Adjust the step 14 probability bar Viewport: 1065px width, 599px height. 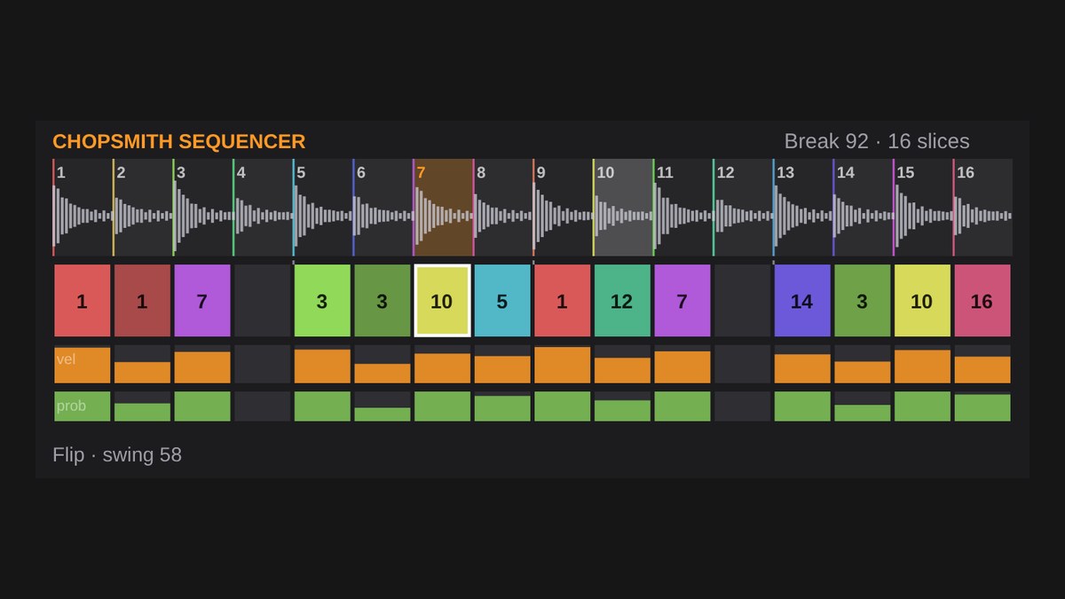point(863,406)
